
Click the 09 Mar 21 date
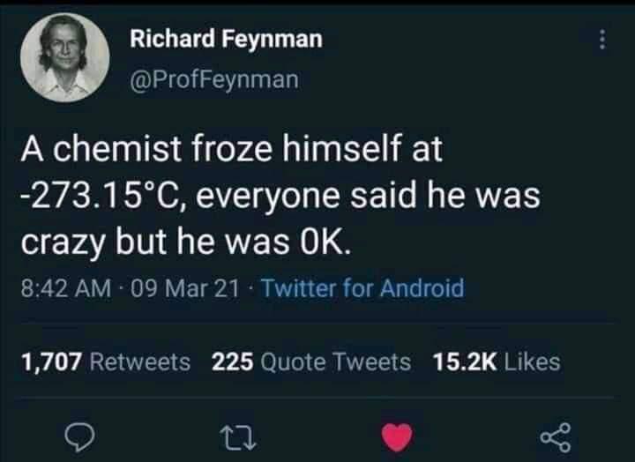(x=184, y=288)
